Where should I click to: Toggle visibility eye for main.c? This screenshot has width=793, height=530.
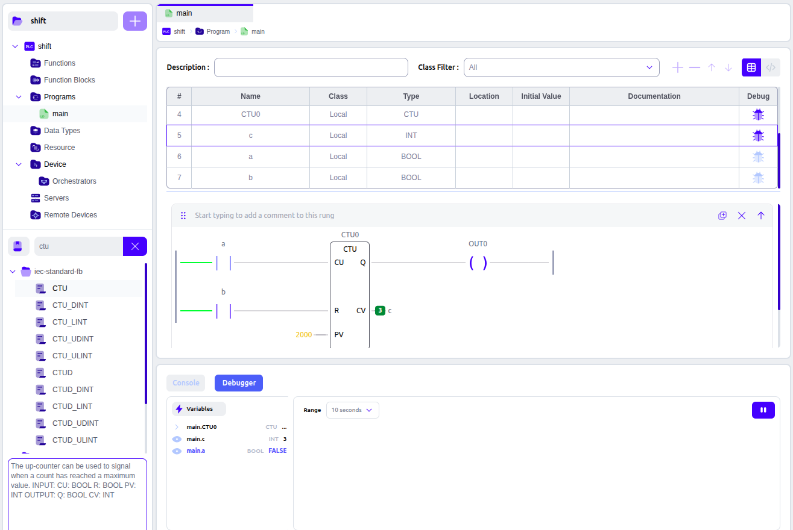177,439
